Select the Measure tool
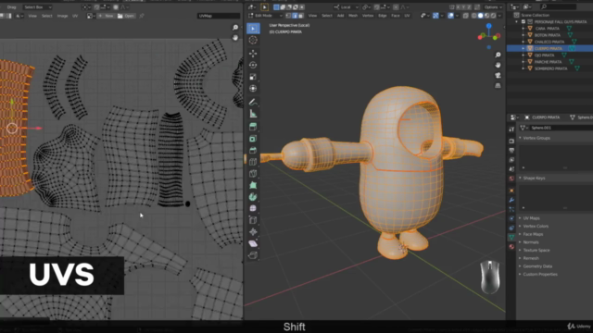Screen dimensions: 593x333 (x=253, y=113)
